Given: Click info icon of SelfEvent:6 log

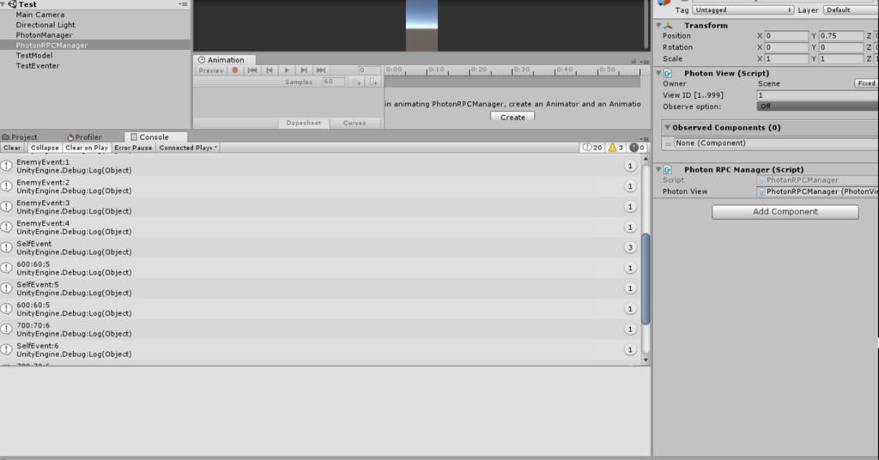Looking at the screenshot, I should (x=6, y=349).
